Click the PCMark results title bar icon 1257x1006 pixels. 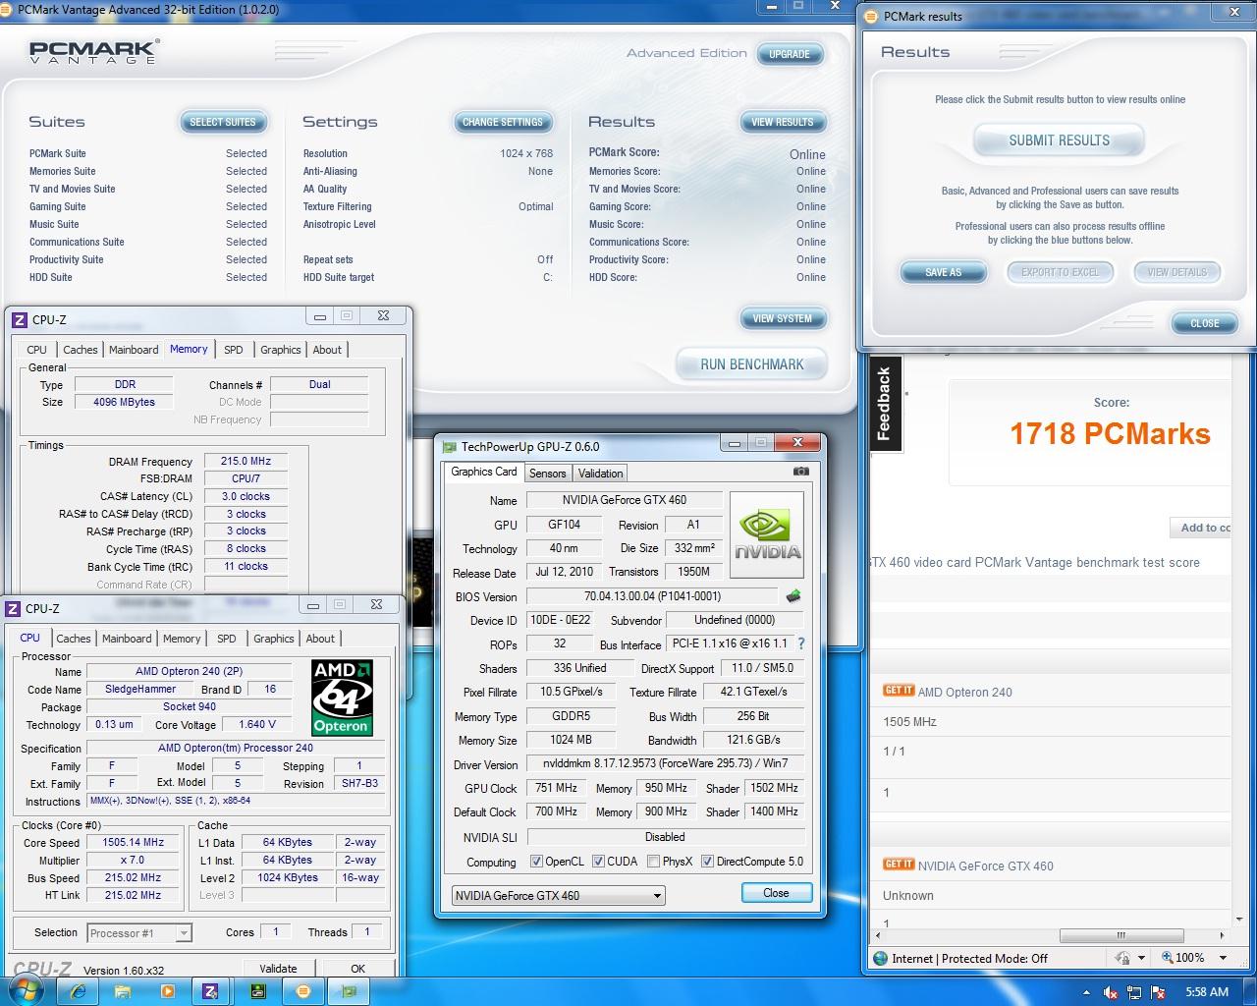tap(870, 16)
